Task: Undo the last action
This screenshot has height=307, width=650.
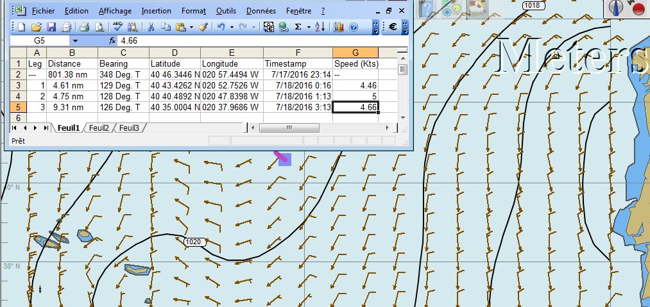Action: pyautogui.click(x=221, y=28)
